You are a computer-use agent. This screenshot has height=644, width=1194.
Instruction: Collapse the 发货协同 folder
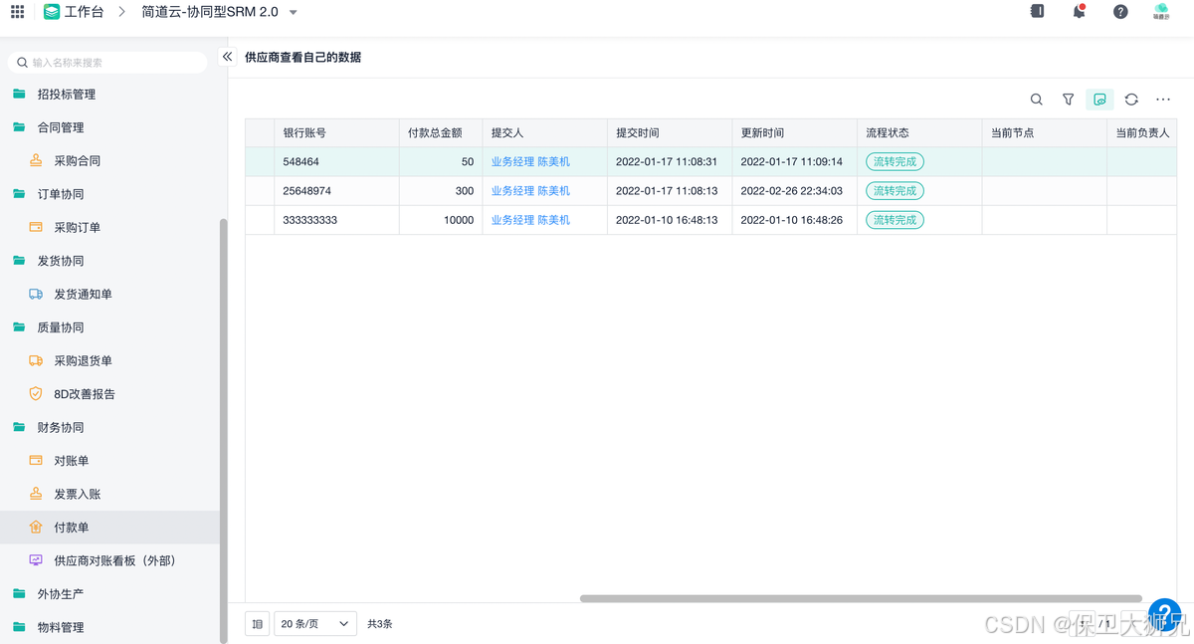click(x=19, y=261)
